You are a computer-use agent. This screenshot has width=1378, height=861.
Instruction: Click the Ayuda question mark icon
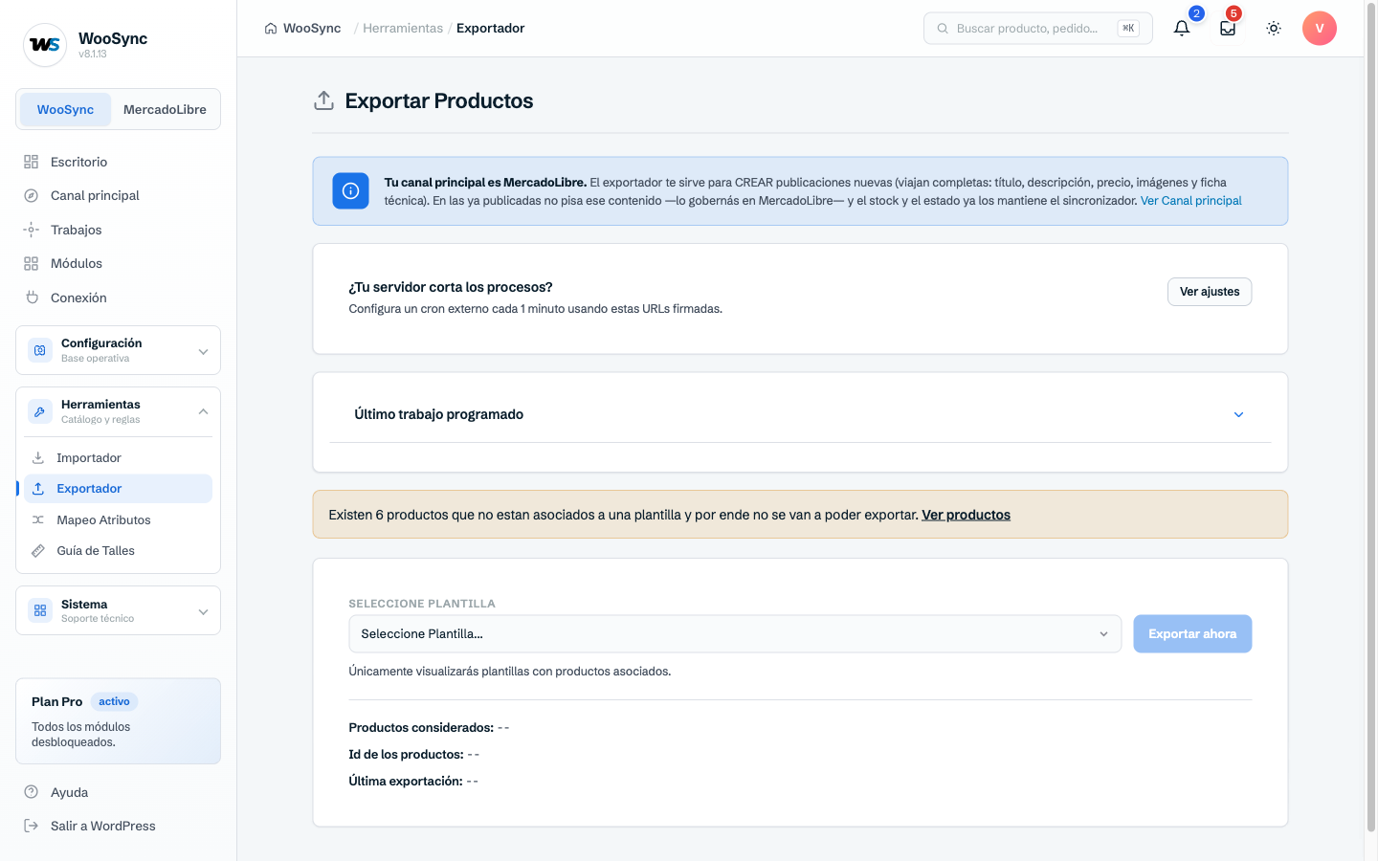(x=32, y=792)
